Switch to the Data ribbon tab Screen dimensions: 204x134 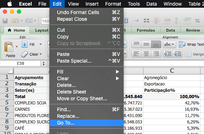(x=171, y=30)
